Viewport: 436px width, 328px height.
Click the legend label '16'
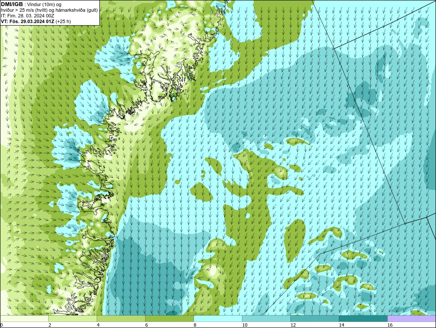click(x=390, y=325)
